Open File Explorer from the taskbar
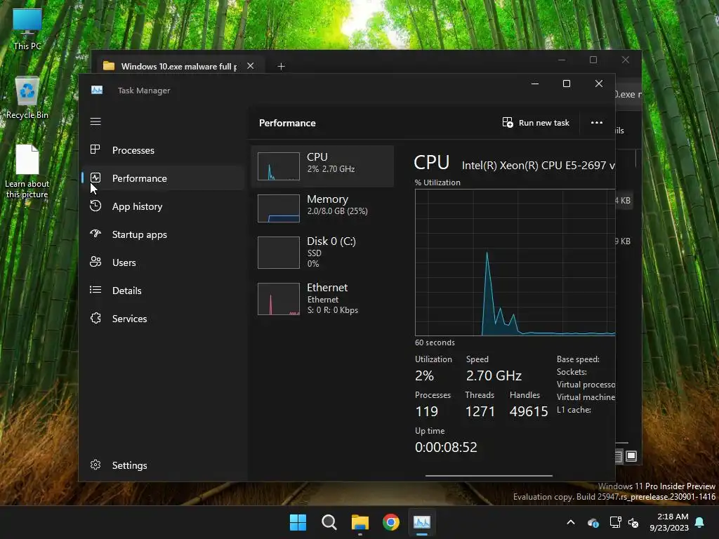 (360, 522)
